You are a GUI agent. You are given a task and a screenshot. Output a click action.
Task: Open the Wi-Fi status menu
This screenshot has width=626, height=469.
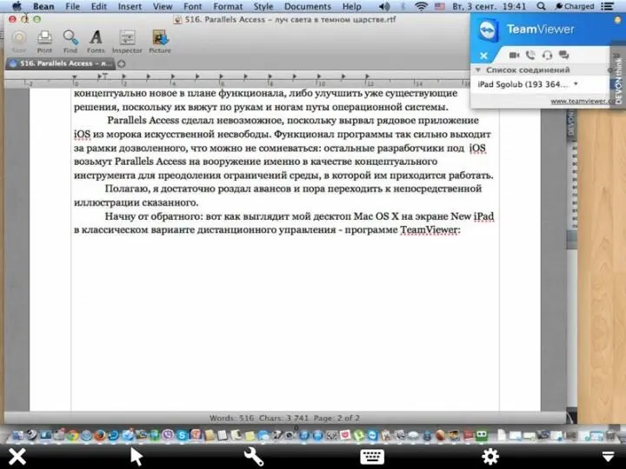pyautogui.click(x=421, y=6)
